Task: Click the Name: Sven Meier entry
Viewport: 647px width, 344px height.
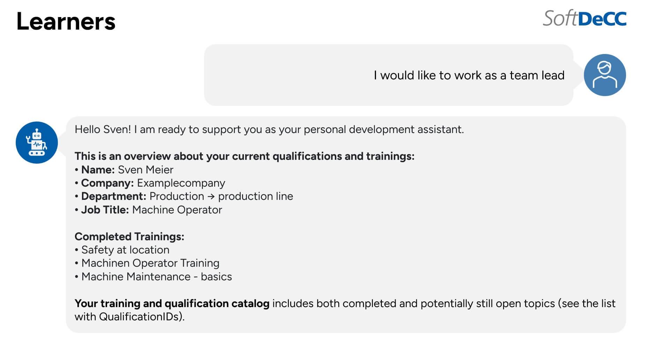Action: click(x=124, y=170)
